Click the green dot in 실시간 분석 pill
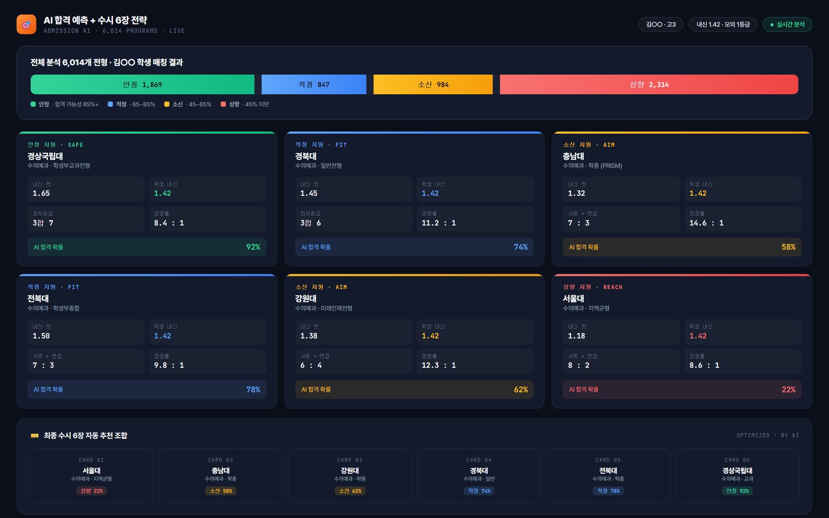Image resolution: width=829 pixels, height=518 pixels. [x=772, y=25]
